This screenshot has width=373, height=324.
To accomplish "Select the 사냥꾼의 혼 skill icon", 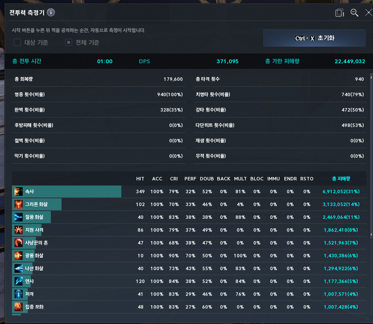I will click(18, 243).
